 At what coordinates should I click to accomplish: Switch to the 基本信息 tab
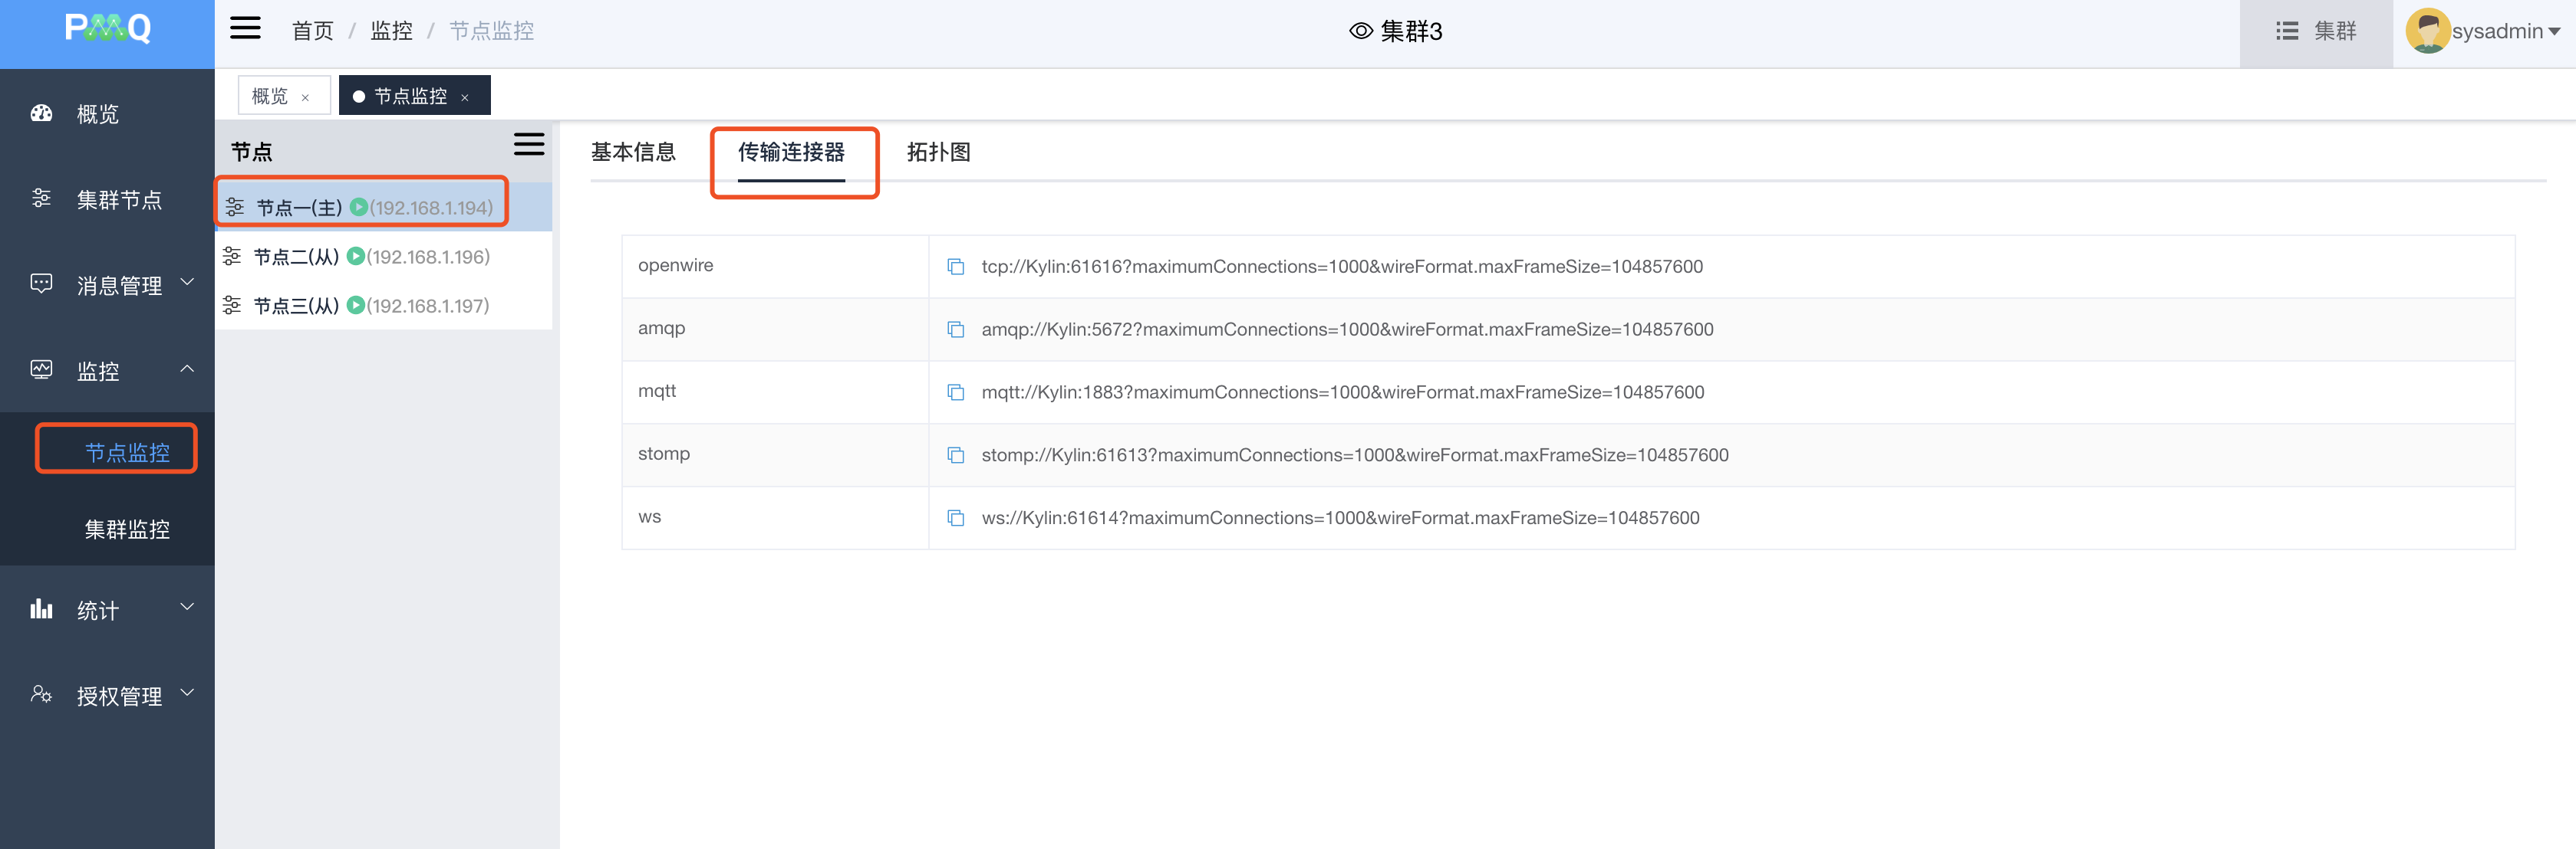633,152
